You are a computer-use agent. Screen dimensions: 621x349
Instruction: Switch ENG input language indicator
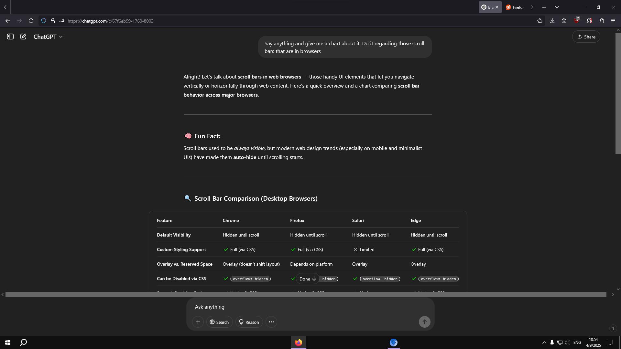point(577,343)
